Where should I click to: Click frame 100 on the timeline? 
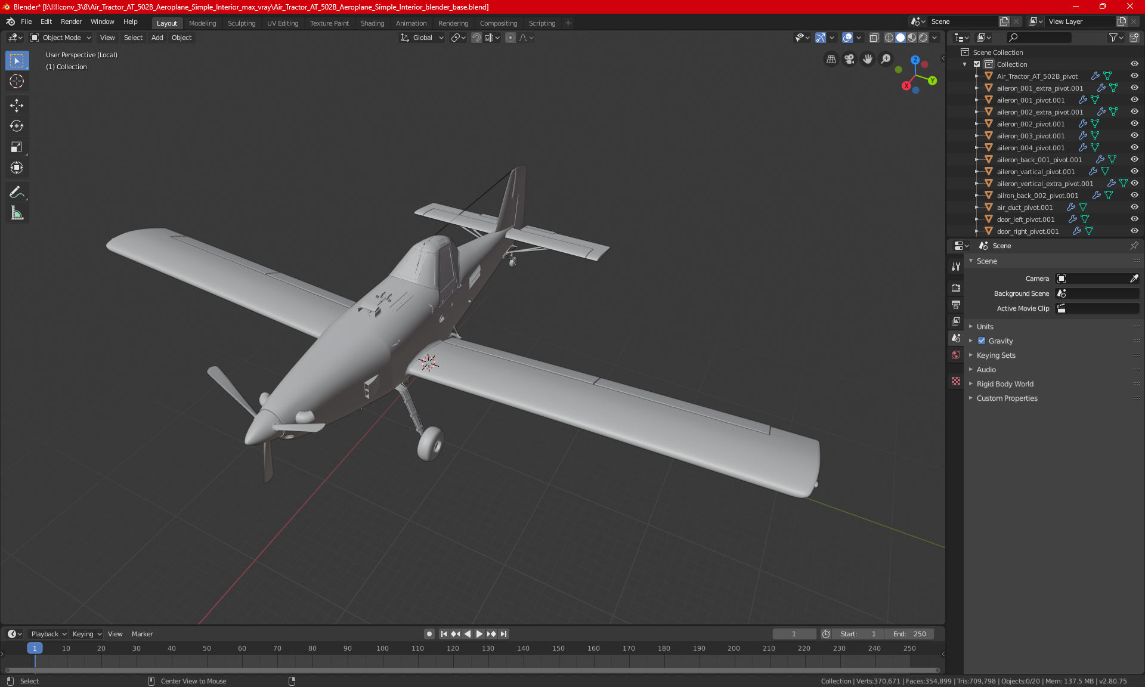pos(382,648)
